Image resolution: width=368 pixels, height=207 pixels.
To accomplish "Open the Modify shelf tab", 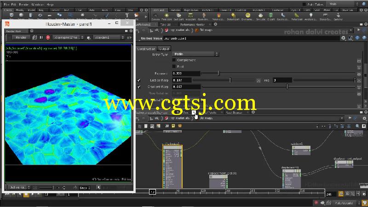I will pos(20,10).
